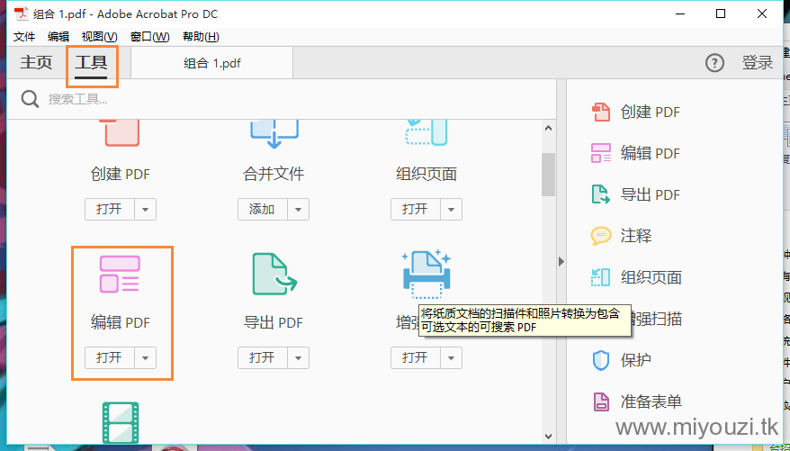
Task: Switch to the 组合 1.pdf document tab
Action: [x=211, y=63]
